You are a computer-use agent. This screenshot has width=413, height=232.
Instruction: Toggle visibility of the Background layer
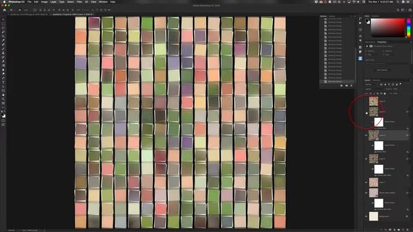(x=366, y=217)
